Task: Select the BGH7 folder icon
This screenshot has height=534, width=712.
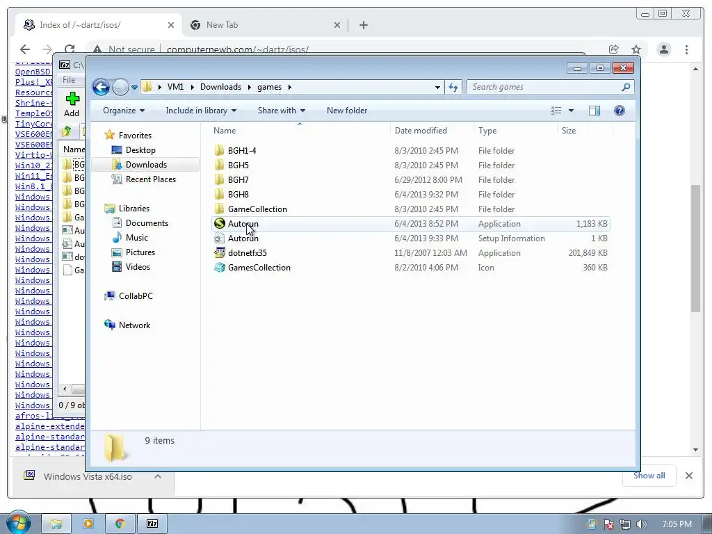Action: 219,180
